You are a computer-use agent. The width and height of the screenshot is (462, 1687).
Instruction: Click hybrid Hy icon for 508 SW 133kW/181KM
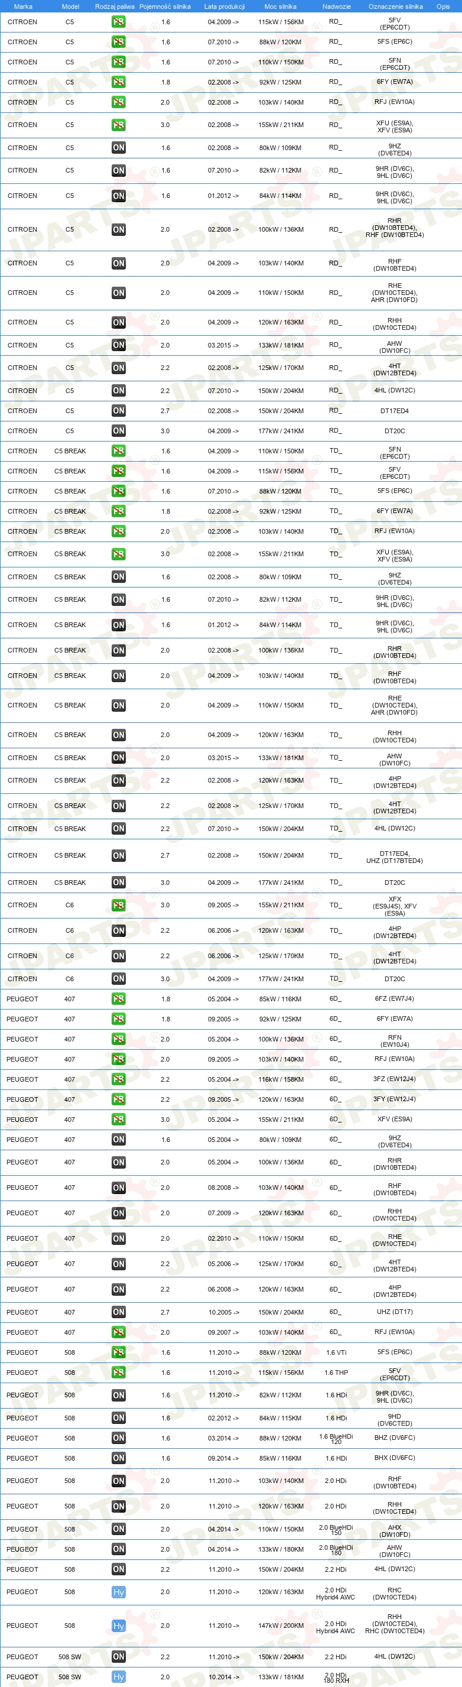118,1676
